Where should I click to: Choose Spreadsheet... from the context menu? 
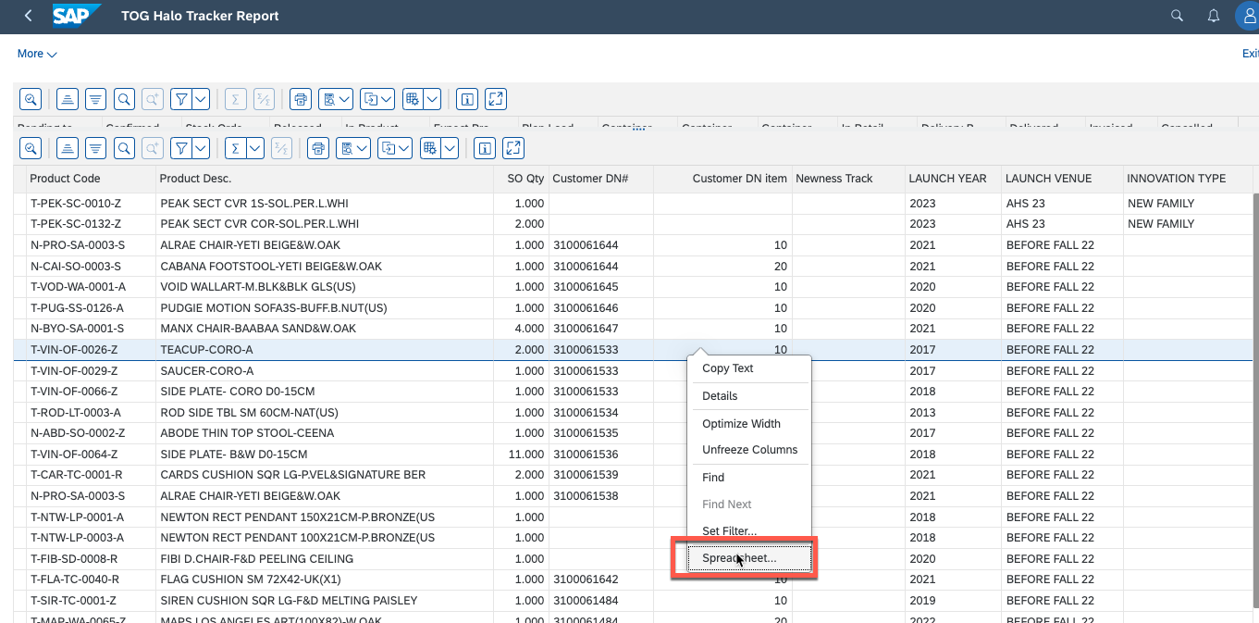coord(739,558)
